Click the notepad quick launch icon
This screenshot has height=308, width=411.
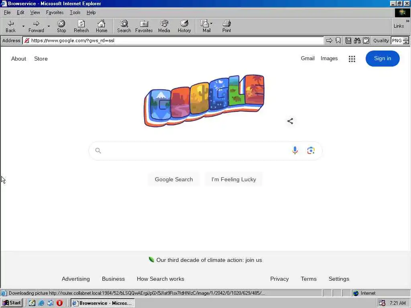tap(32, 303)
